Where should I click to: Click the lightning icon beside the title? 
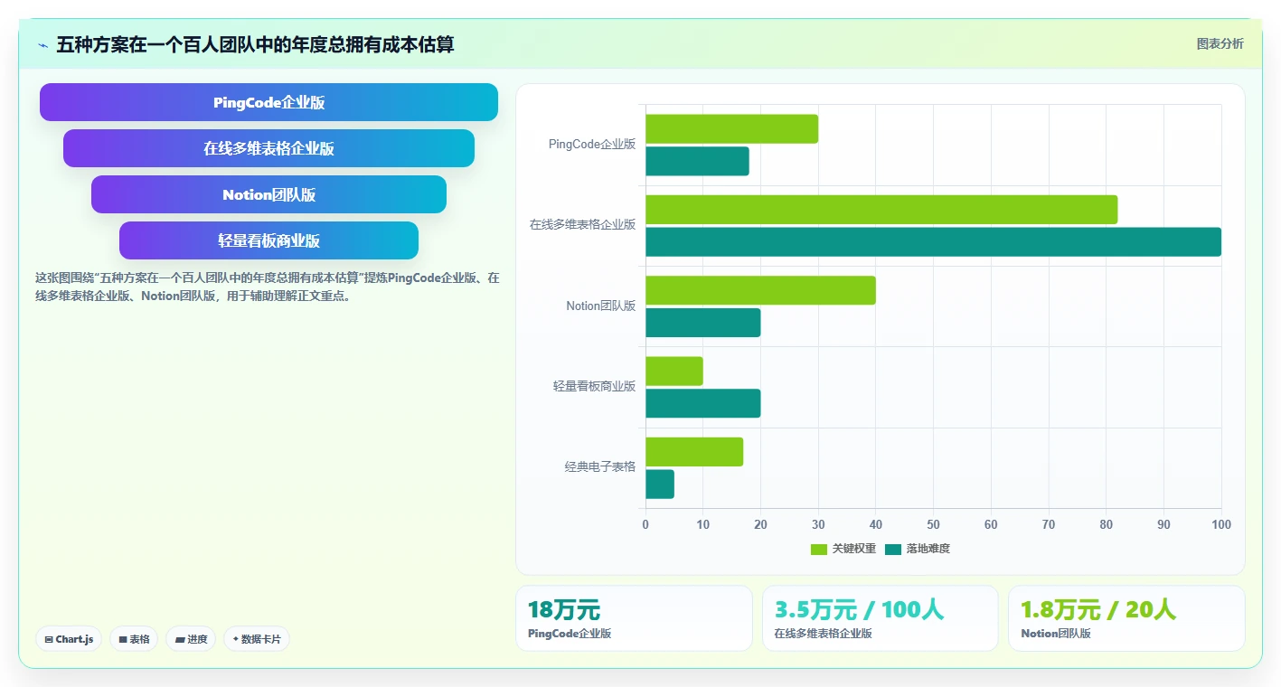[43, 44]
